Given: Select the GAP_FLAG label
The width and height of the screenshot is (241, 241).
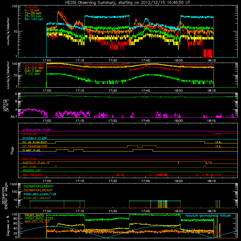Looking at the screenshot, I should pyautogui.click(x=30, y=134).
